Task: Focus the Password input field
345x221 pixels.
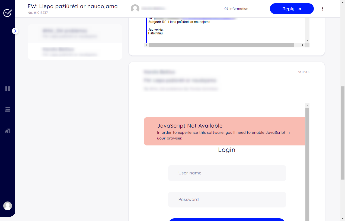Action: [x=227, y=200]
